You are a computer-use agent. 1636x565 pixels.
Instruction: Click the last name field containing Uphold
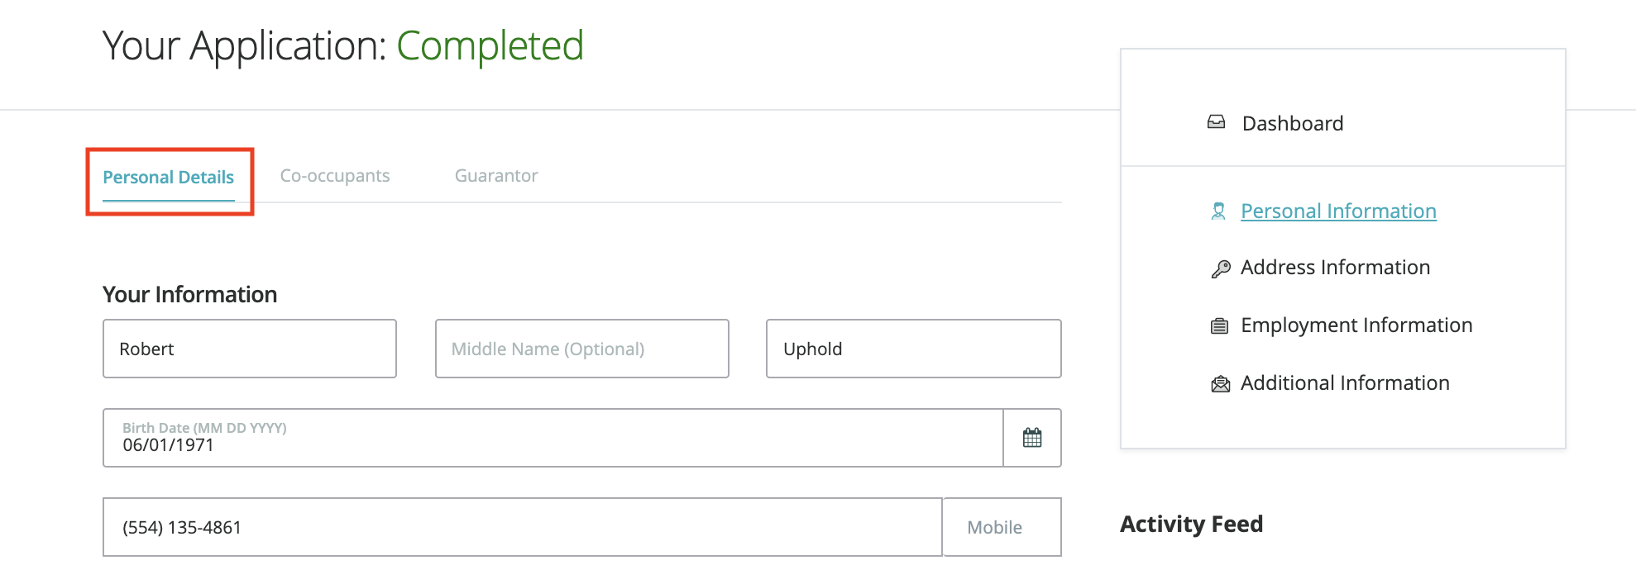click(913, 349)
